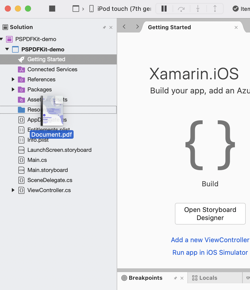Click the LaunchScreen.storyboard file icon

pyautogui.click(x=21, y=150)
